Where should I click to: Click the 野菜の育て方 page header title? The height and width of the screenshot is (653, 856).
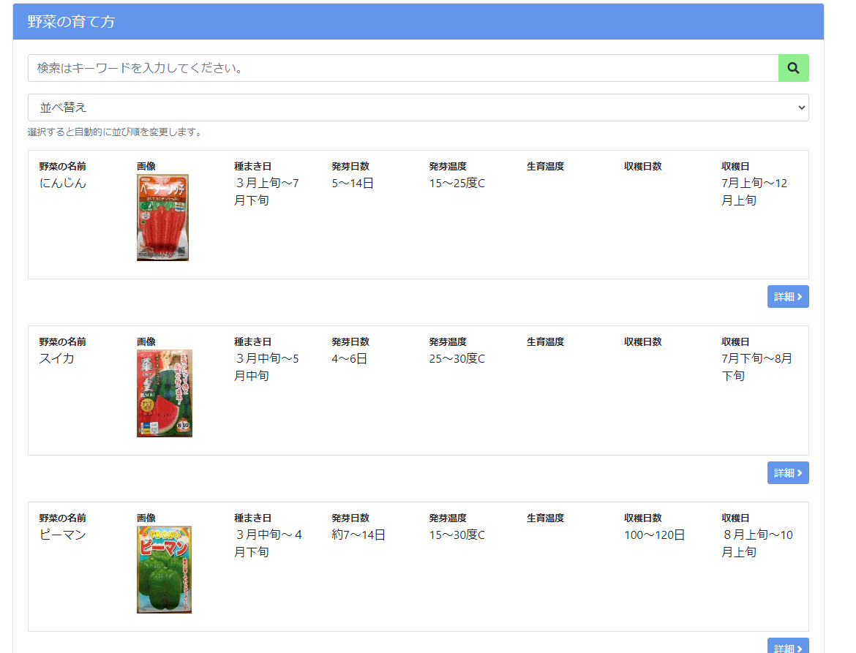click(71, 22)
